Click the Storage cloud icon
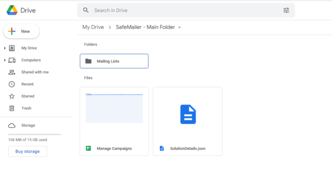 click(x=12, y=126)
